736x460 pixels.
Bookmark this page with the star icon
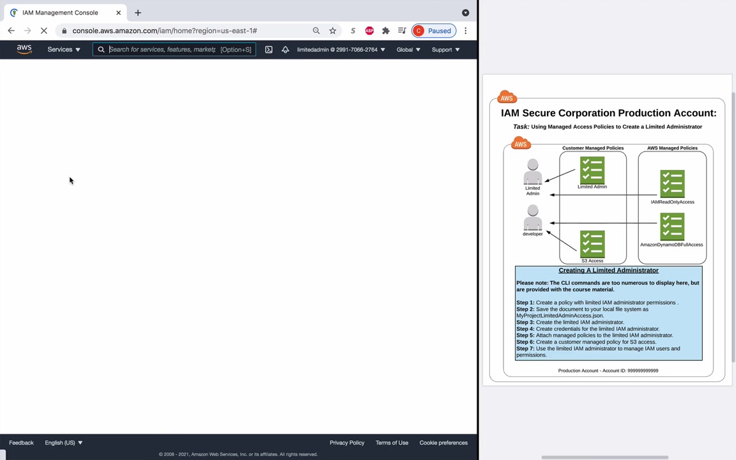(x=332, y=31)
